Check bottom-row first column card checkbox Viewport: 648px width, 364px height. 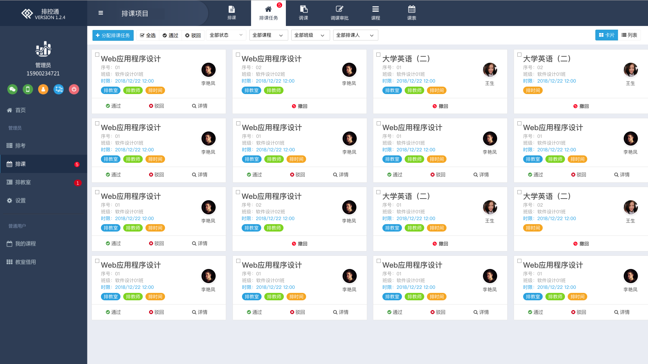click(97, 261)
